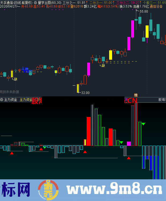Click the 32.00 low price label
This screenshot has height=201, width=166.
(x=85, y=93)
